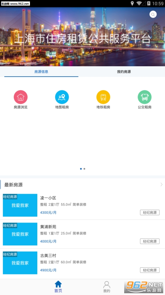Open 我的 profile tab icon

107,284
